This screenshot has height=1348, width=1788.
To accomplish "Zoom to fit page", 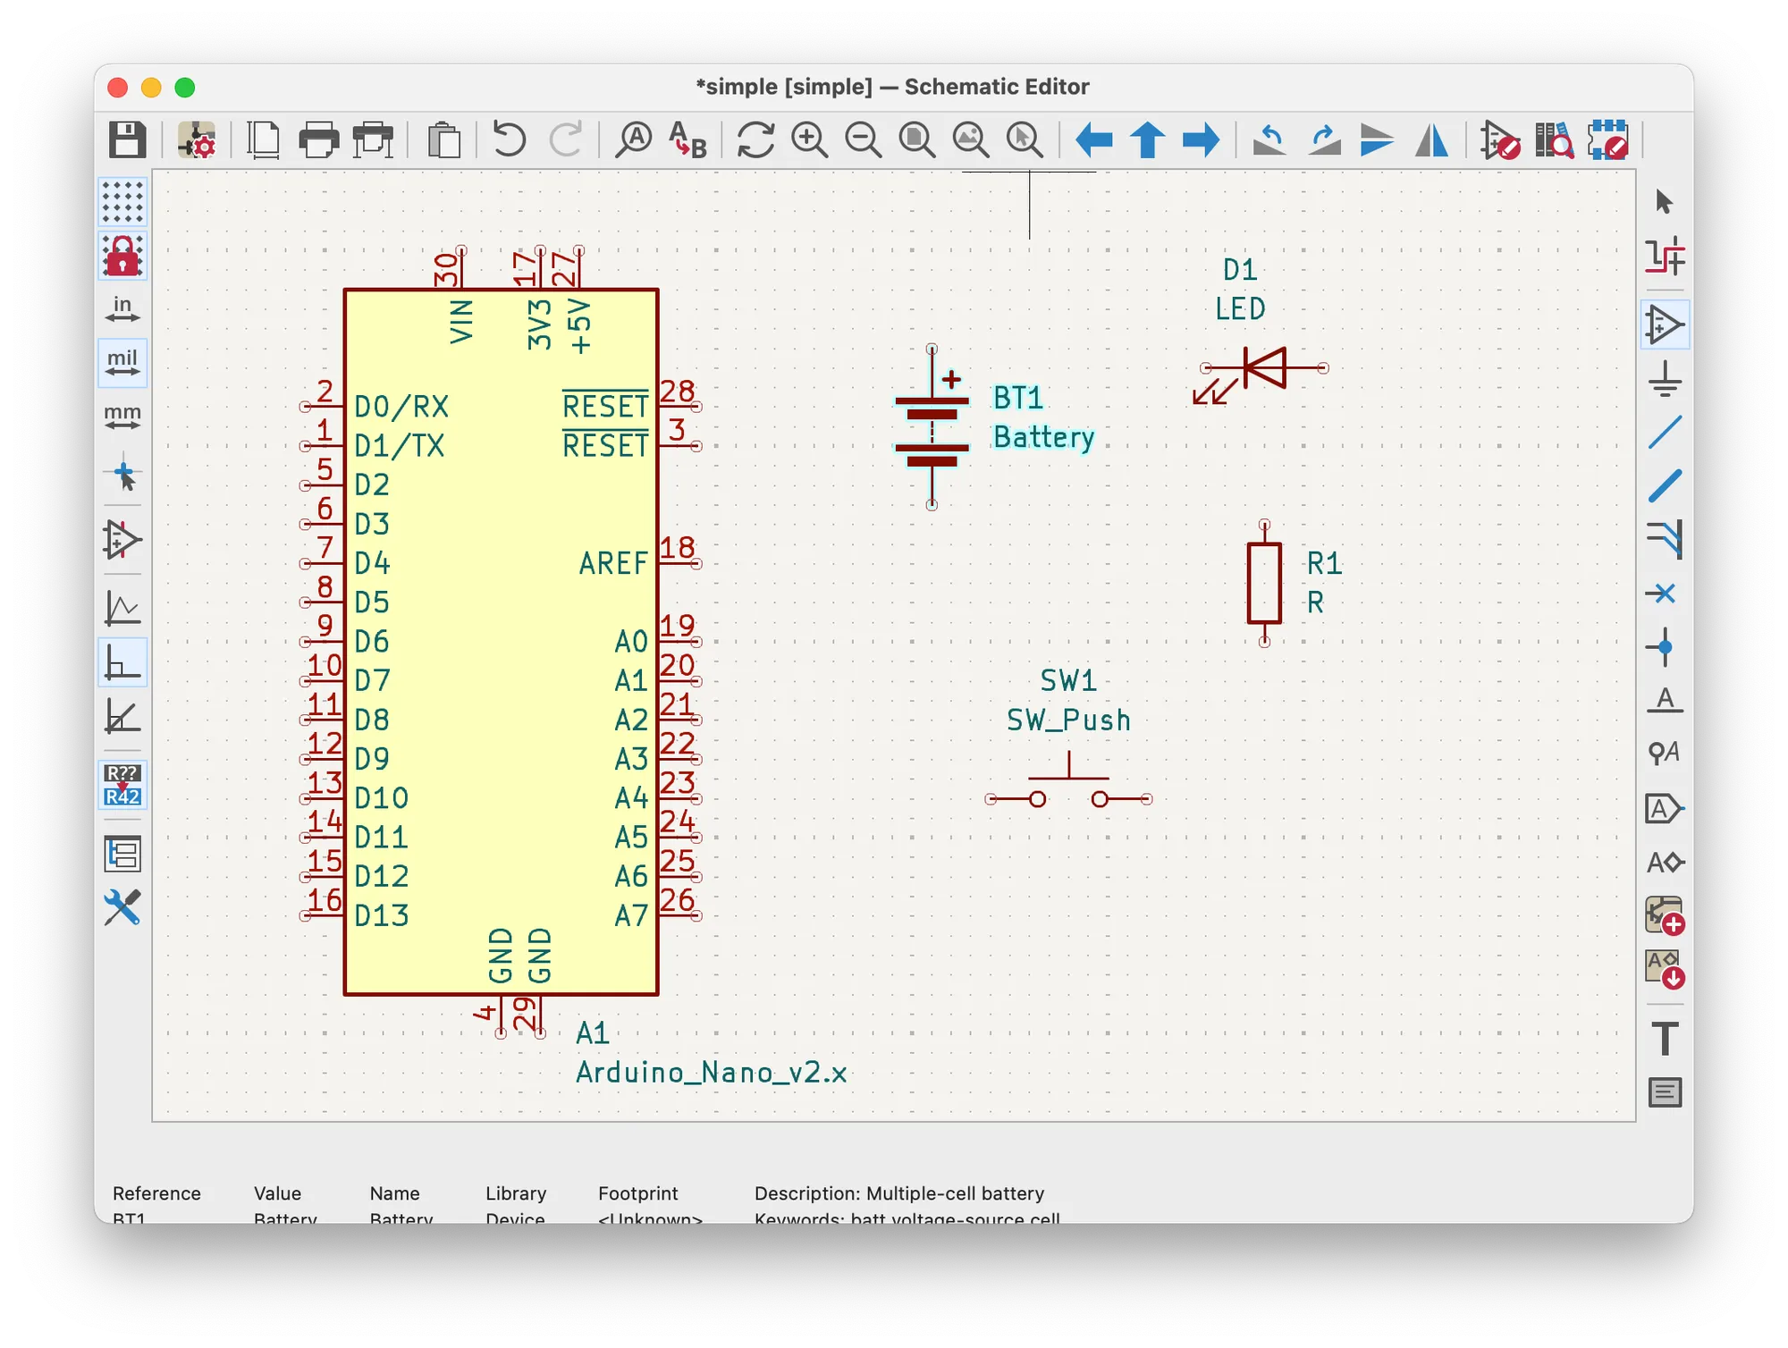I will tap(916, 140).
